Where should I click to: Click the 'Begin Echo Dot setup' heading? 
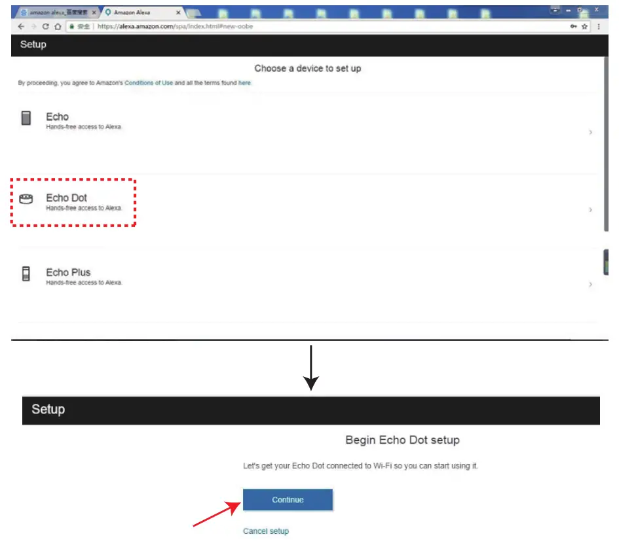(x=402, y=440)
